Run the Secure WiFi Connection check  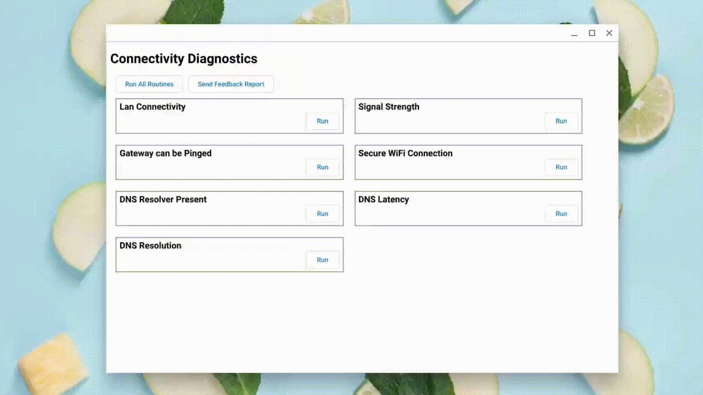(561, 167)
